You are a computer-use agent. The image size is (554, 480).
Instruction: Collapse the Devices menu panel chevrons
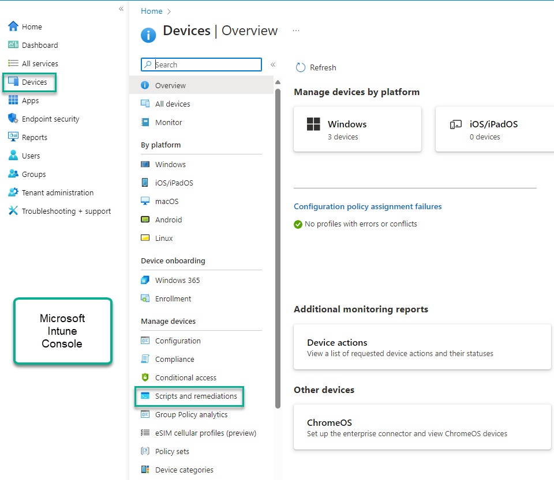pos(273,65)
